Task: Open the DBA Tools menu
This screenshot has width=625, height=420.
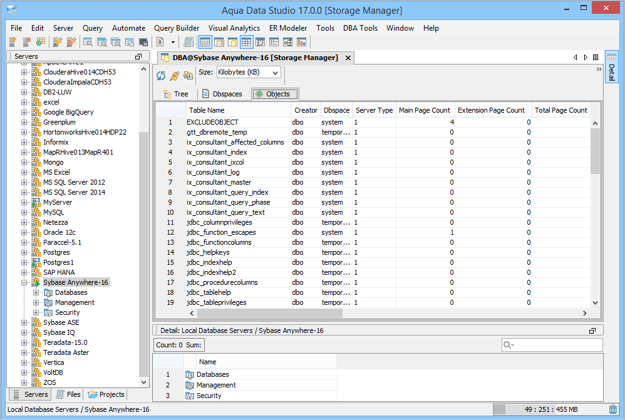Action: (360, 28)
